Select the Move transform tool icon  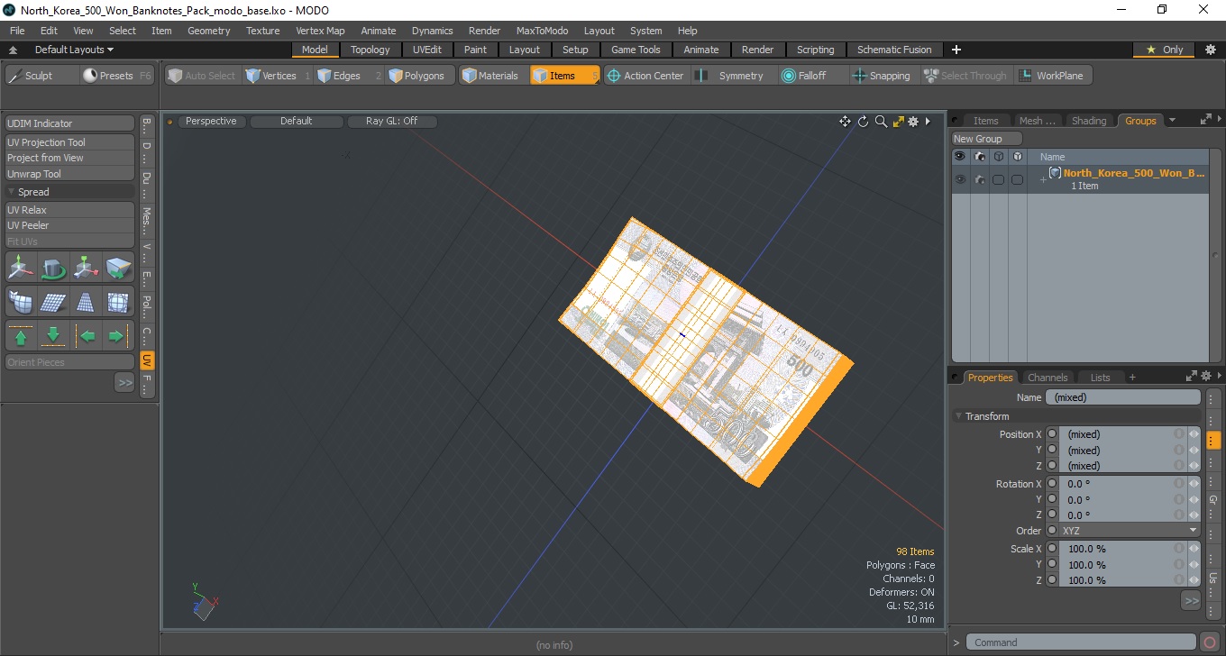(x=22, y=268)
